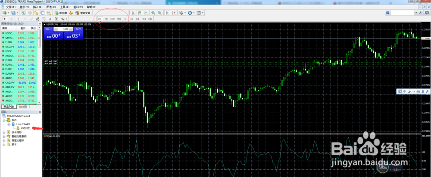Expand the 自定义指标 tree node
Image resolution: width=431 pixels, height=177 pixels.
pos(4,140)
